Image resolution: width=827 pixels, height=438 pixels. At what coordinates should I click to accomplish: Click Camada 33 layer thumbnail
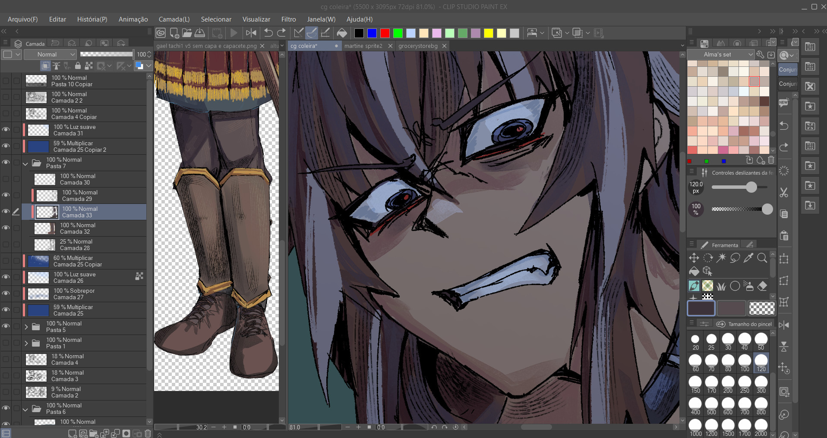[47, 212]
